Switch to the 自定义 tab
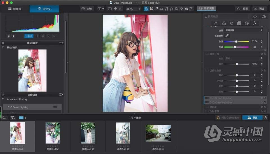The image size is (270, 154). click(44, 9)
